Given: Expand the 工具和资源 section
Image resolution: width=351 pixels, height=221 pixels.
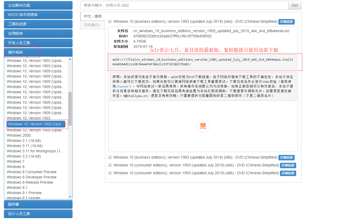Looking at the screenshot, I should pyautogui.click(x=38, y=24).
